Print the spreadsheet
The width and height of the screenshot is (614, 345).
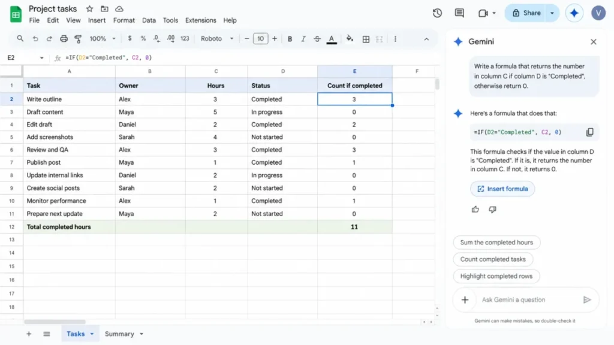click(x=64, y=39)
